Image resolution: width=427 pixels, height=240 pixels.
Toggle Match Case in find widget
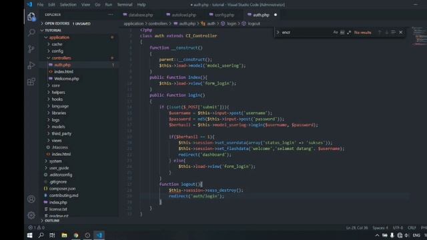click(x=335, y=32)
